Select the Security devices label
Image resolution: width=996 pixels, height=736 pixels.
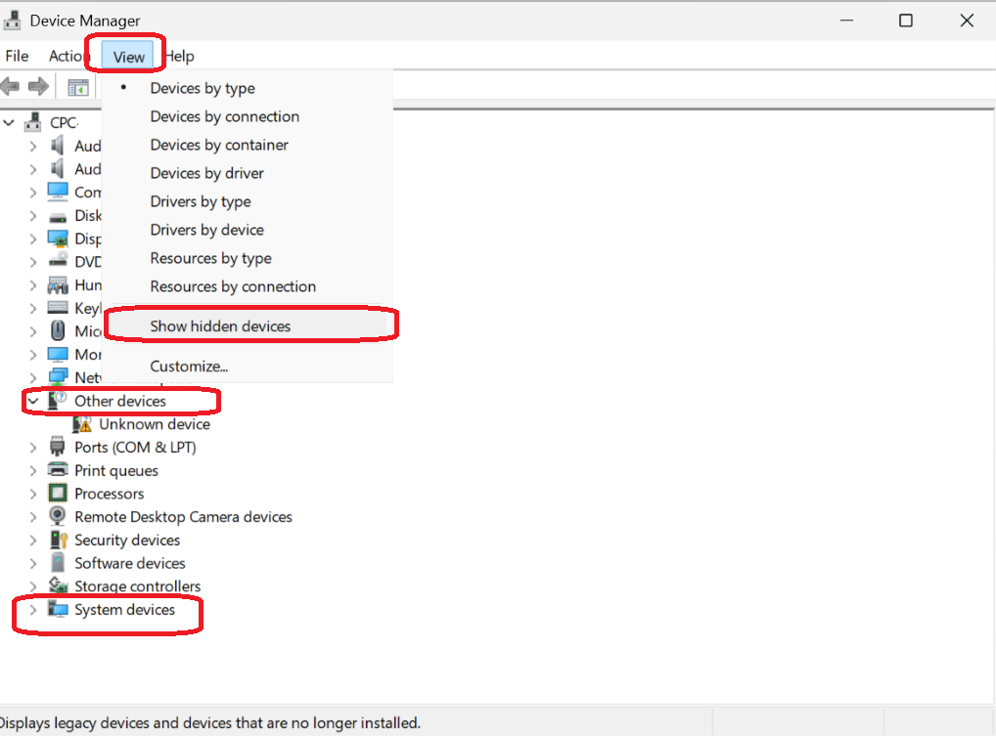coord(127,540)
